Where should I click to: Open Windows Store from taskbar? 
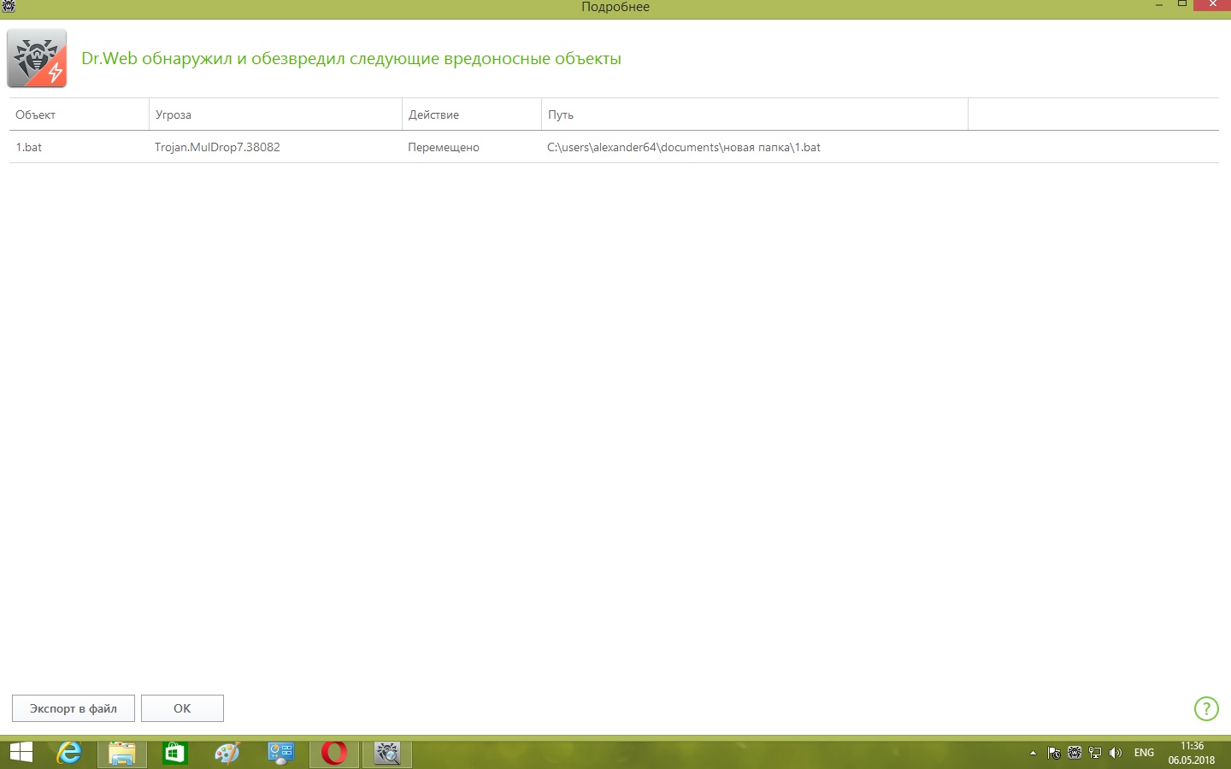pyautogui.click(x=175, y=753)
